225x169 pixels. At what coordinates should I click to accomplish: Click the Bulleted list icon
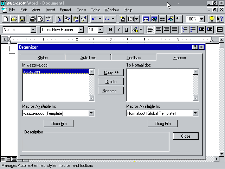[x=193, y=30]
